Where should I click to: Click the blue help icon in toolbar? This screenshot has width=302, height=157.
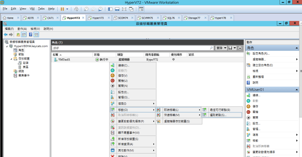pos(30,35)
